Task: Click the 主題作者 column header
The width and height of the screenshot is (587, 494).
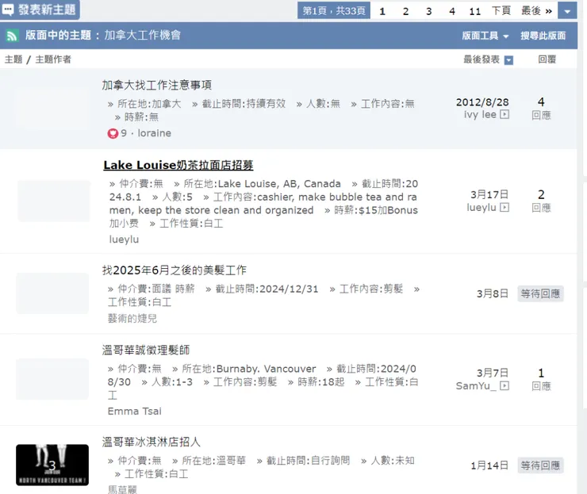Action: pos(53,59)
